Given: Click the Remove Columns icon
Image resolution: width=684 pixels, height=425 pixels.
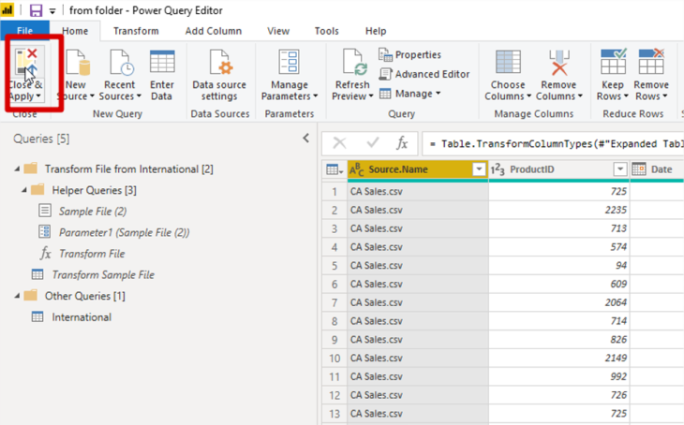Looking at the screenshot, I should click(558, 62).
